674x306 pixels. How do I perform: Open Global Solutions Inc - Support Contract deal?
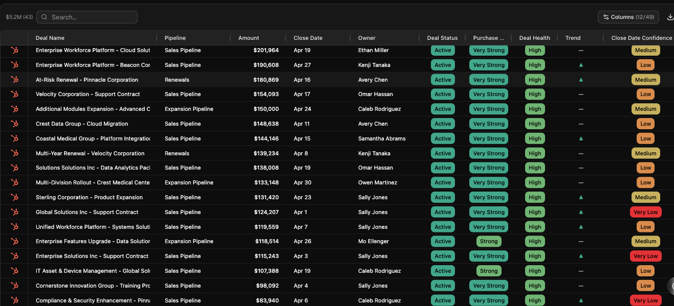click(87, 212)
